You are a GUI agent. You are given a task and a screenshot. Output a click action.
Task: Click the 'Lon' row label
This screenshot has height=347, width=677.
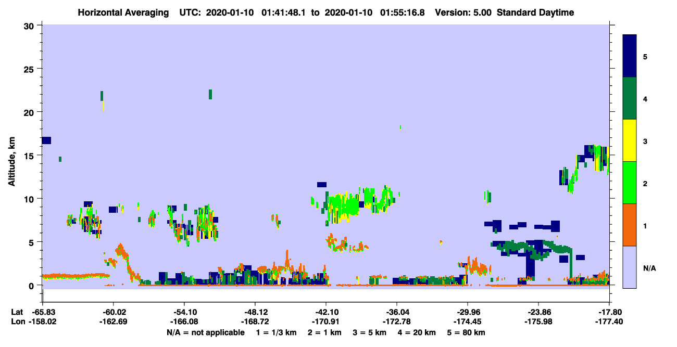click(17, 322)
